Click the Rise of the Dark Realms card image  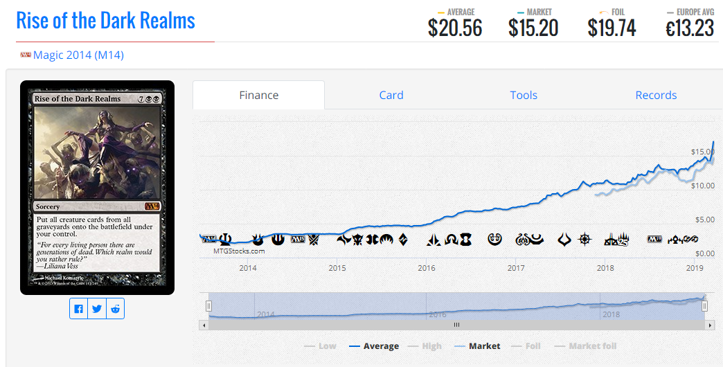click(97, 188)
